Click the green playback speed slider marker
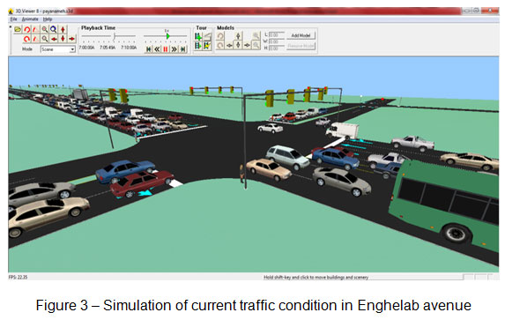Viewport: 505px width, 320px height. point(167,36)
